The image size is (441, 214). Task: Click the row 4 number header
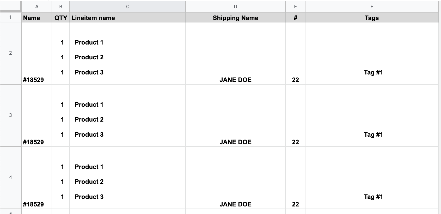pyautogui.click(x=10, y=178)
